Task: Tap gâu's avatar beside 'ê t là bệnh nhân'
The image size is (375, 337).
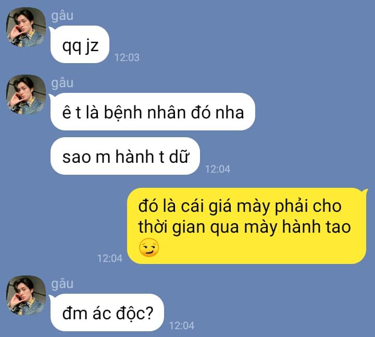Action: (26, 94)
